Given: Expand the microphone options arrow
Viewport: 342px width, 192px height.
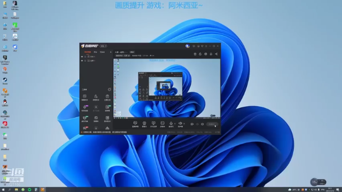Looking at the screenshot, I should pyautogui.click(x=175, y=124).
